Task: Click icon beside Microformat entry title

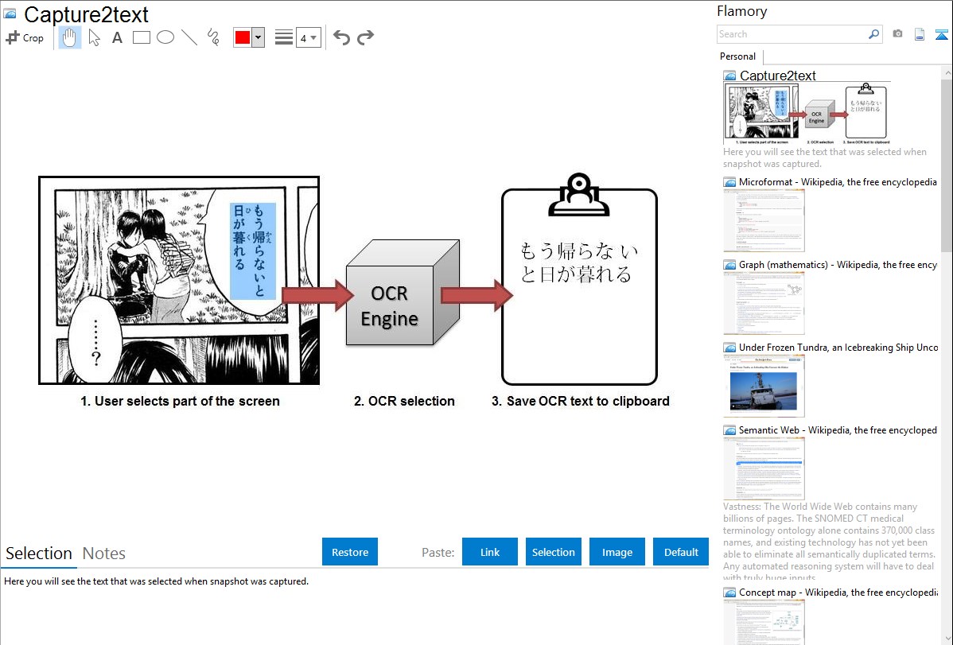Action: tap(729, 182)
